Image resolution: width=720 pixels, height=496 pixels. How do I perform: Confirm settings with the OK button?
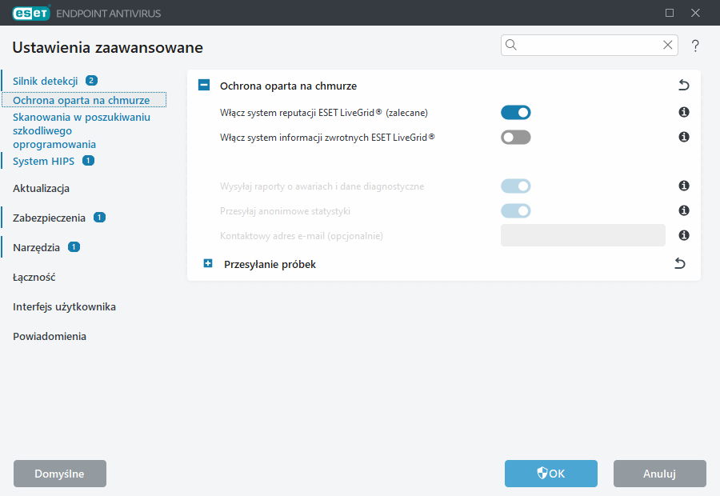tap(550, 474)
